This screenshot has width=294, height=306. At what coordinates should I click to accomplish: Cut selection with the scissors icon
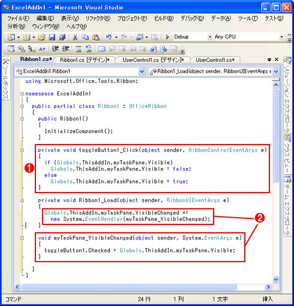(x=75, y=37)
